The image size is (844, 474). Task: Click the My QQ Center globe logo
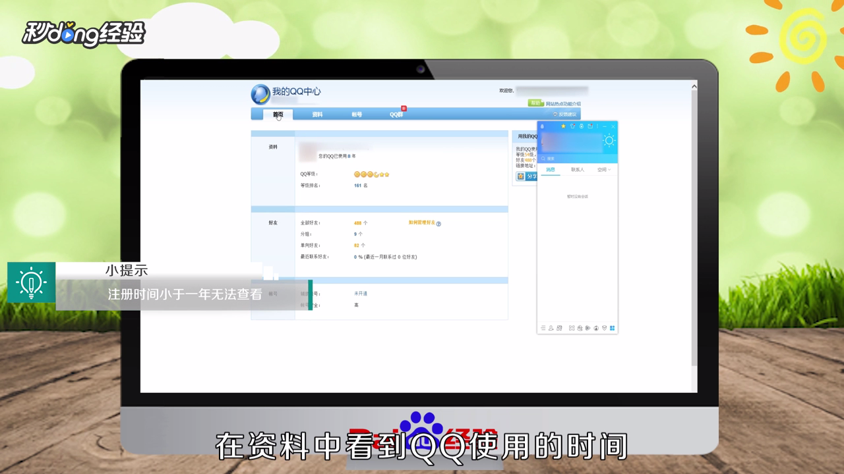[260, 94]
